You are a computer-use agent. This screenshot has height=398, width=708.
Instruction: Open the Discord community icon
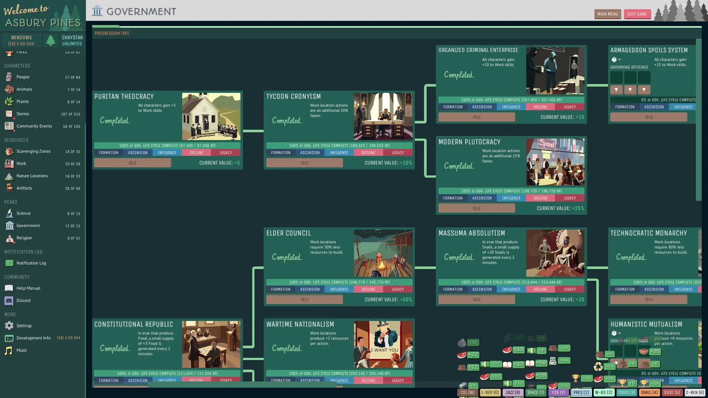pyautogui.click(x=9, y=301)
